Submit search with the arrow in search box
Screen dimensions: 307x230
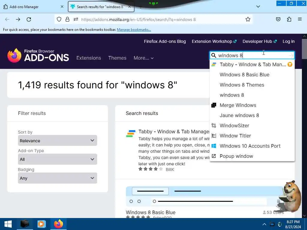click(291, 55)
